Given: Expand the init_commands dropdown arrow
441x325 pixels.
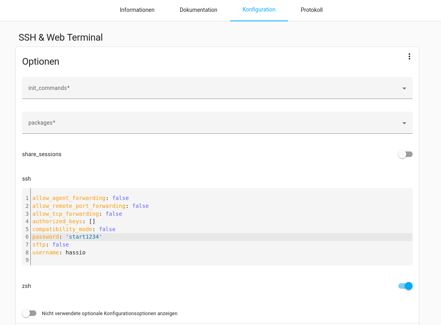Looking at the screenshot, I should (404, 88).
